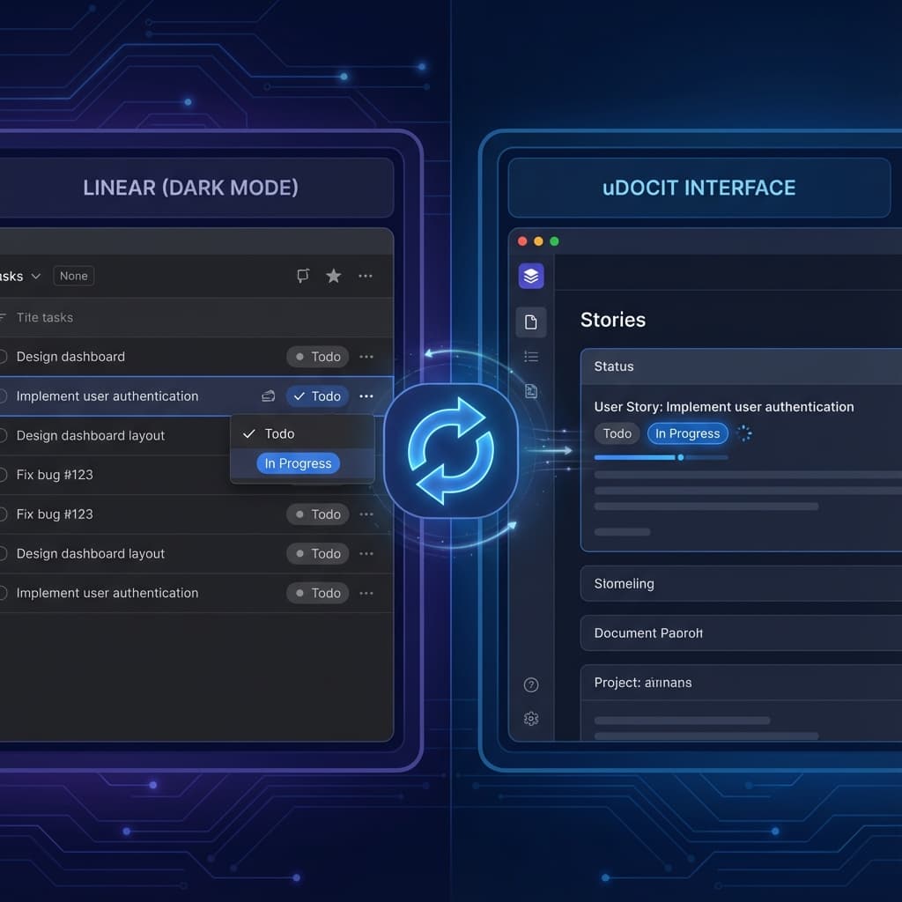Viewport: 902px width, 902px height.
Task: Click the Todo badge in the Status card
Action: 617,433
